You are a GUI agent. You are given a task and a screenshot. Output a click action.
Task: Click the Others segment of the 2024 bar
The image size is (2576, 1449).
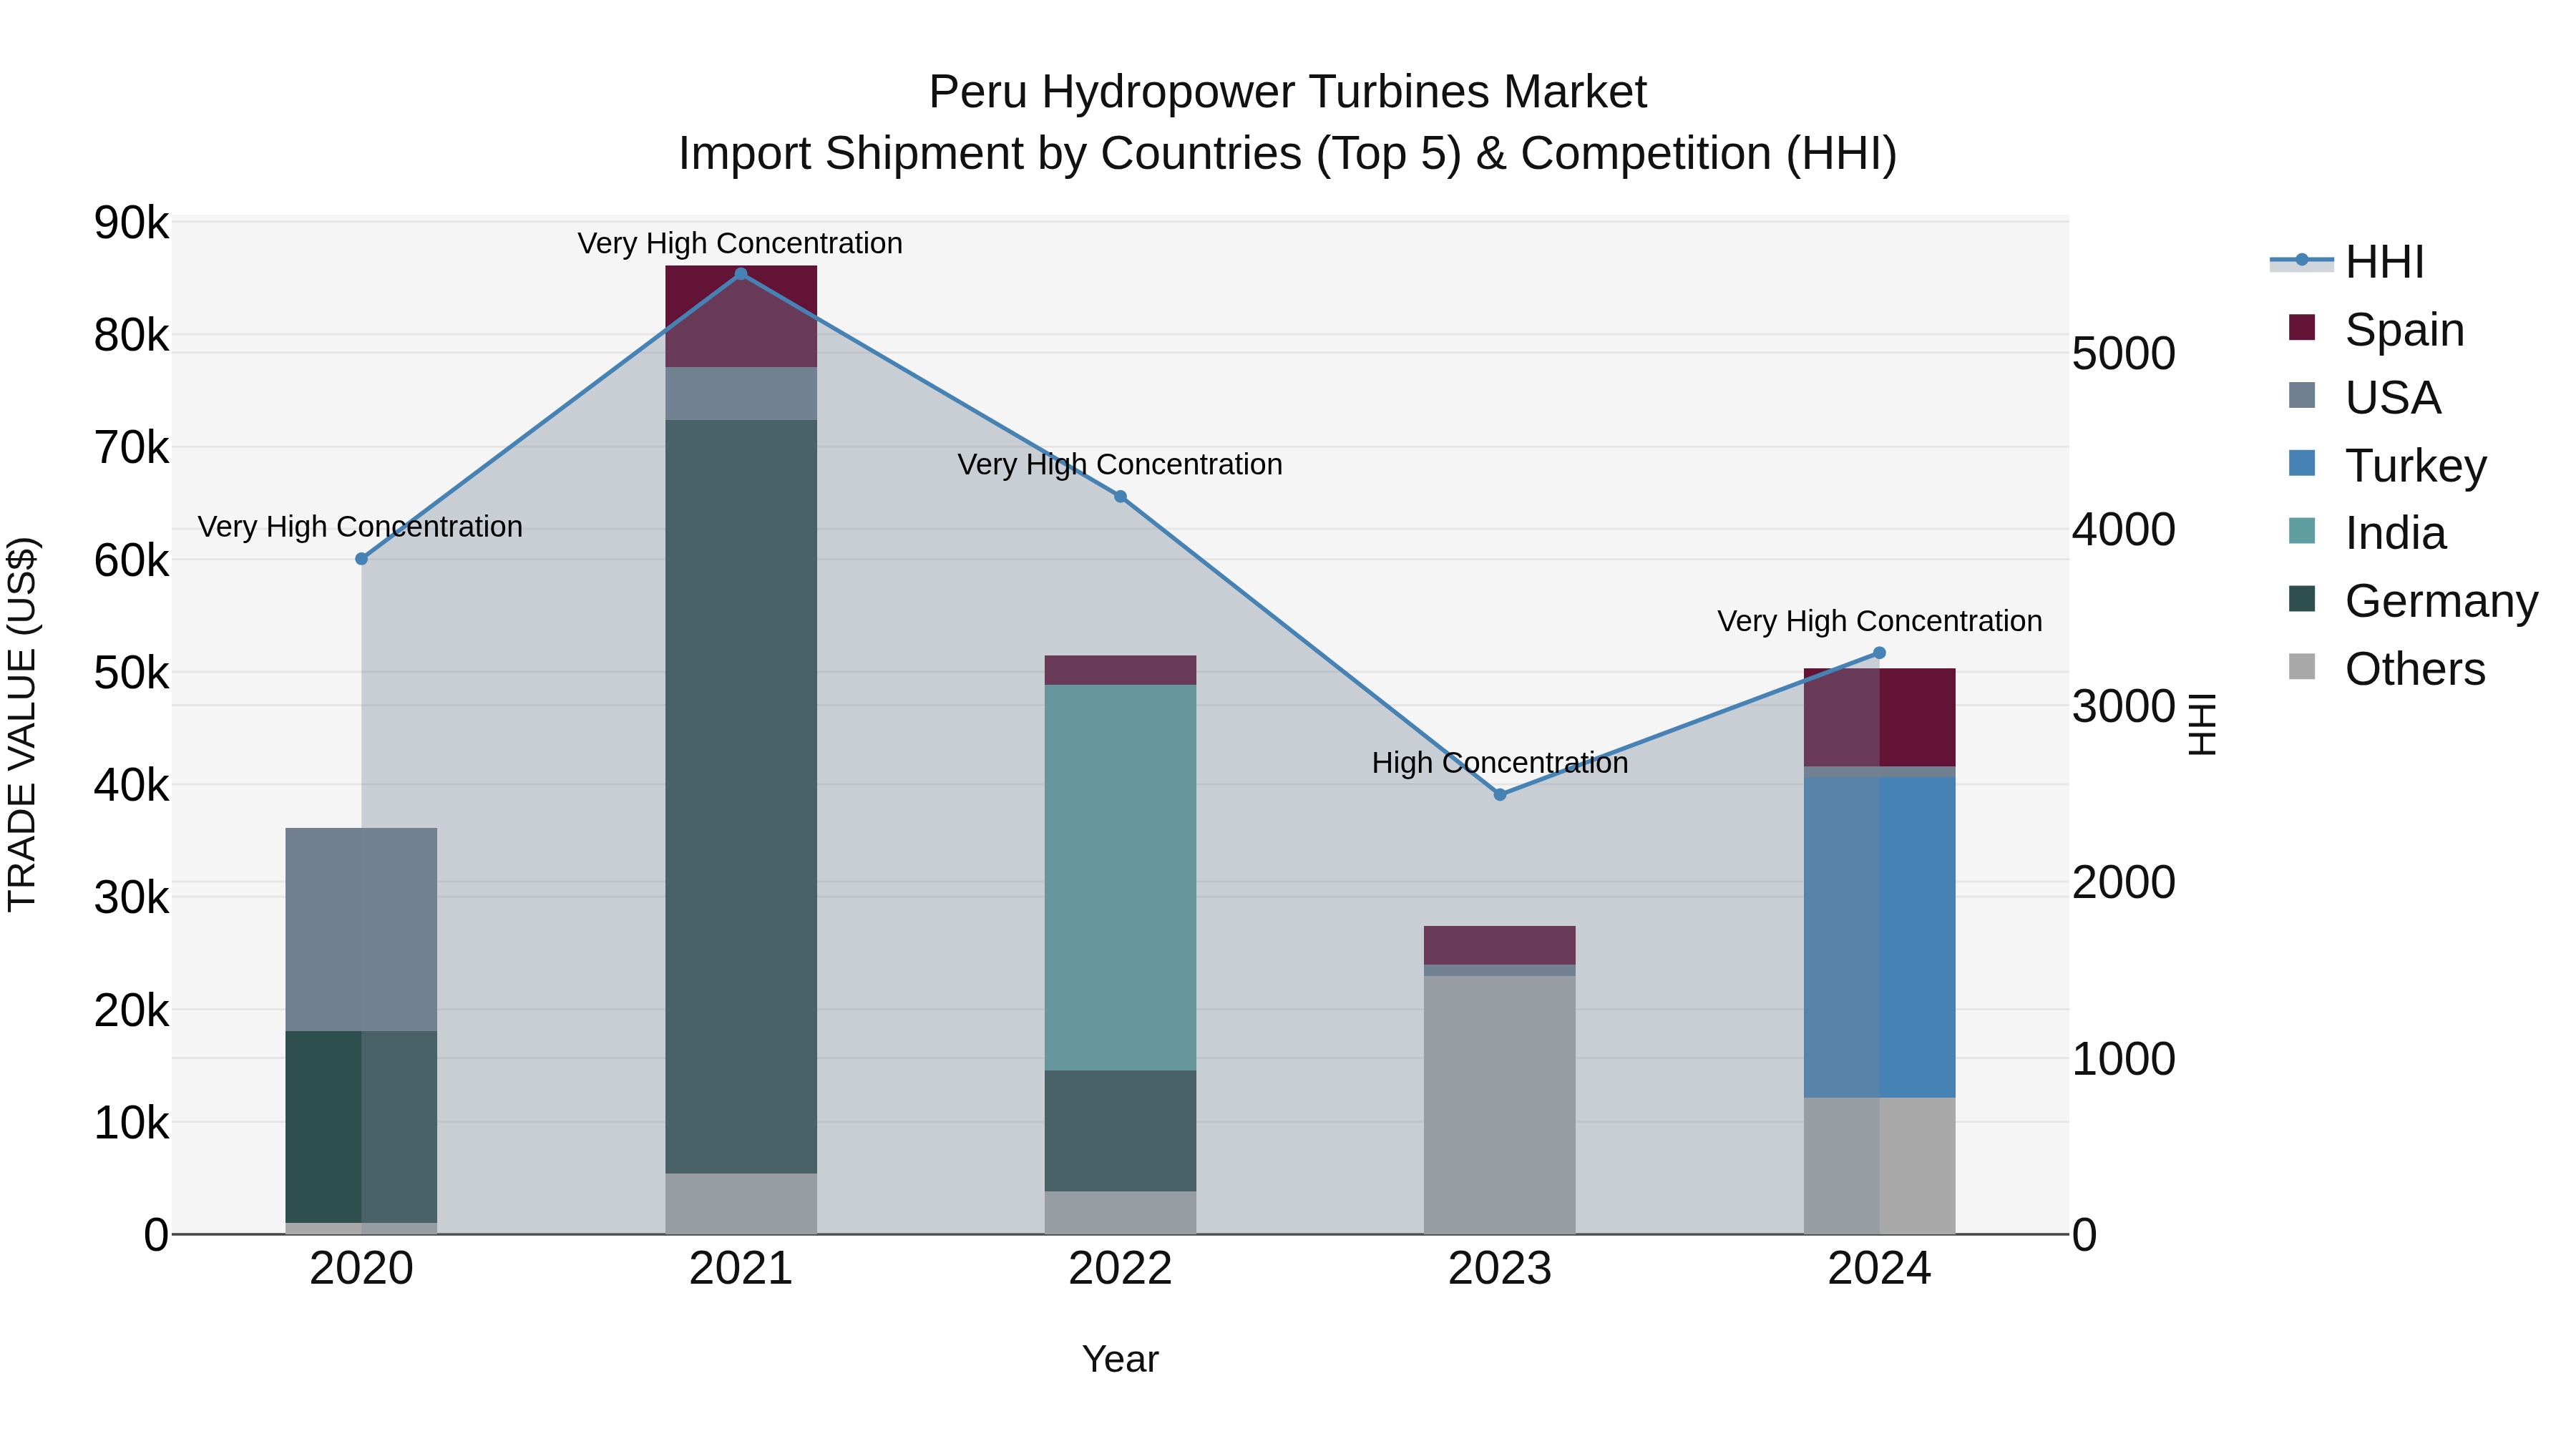1879,1166
